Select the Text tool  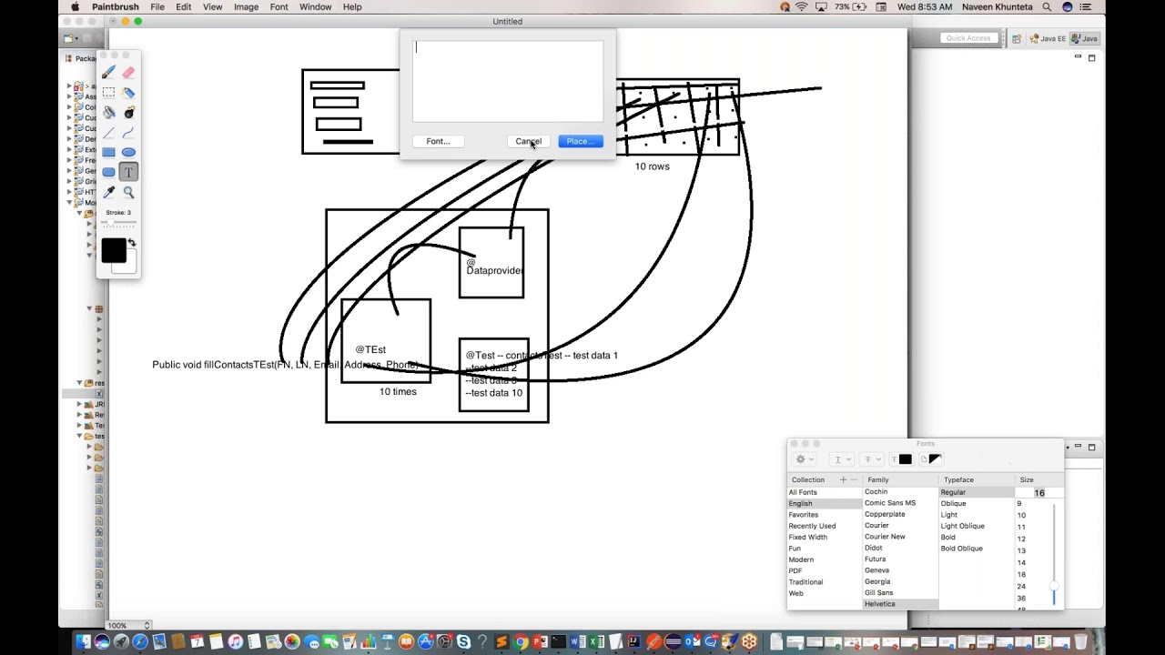point(128,172)
